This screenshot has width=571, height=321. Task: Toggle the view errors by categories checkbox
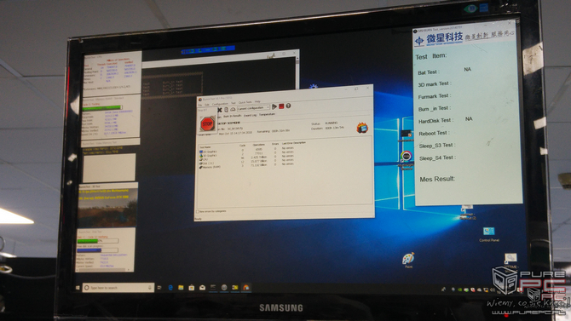pos(198,211)
